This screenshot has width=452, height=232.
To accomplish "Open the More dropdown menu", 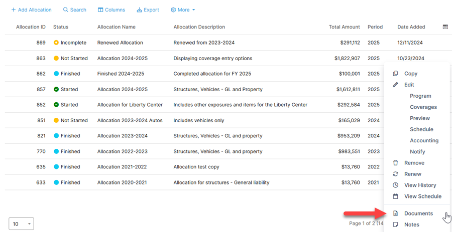I will coord(183,10).
